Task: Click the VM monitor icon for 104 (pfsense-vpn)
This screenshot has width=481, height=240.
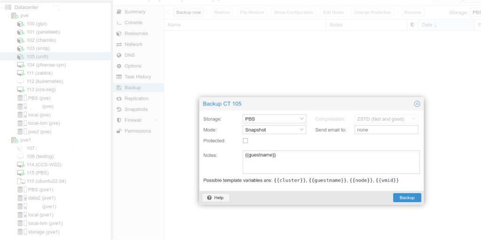Action: (x=21, y=65)
